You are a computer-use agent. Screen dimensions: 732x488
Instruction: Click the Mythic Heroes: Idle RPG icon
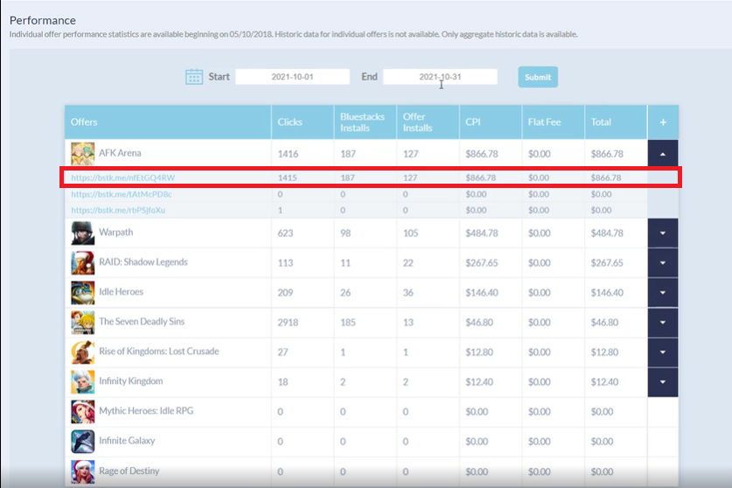coord(82,411)
